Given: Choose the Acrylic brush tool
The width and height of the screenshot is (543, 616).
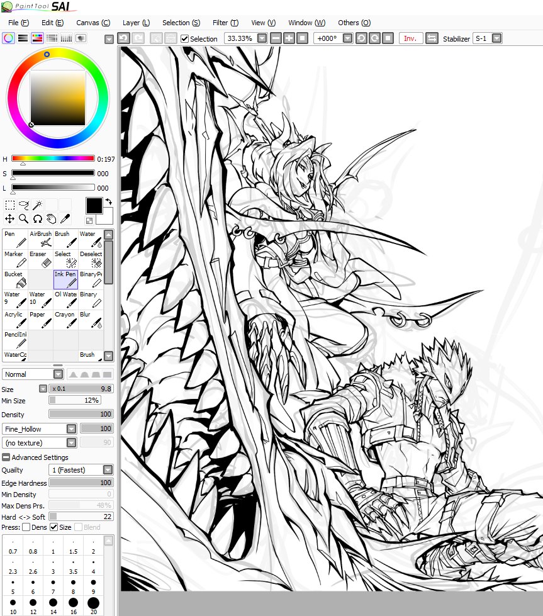Looking at the screenshot, I should (15, 320).
